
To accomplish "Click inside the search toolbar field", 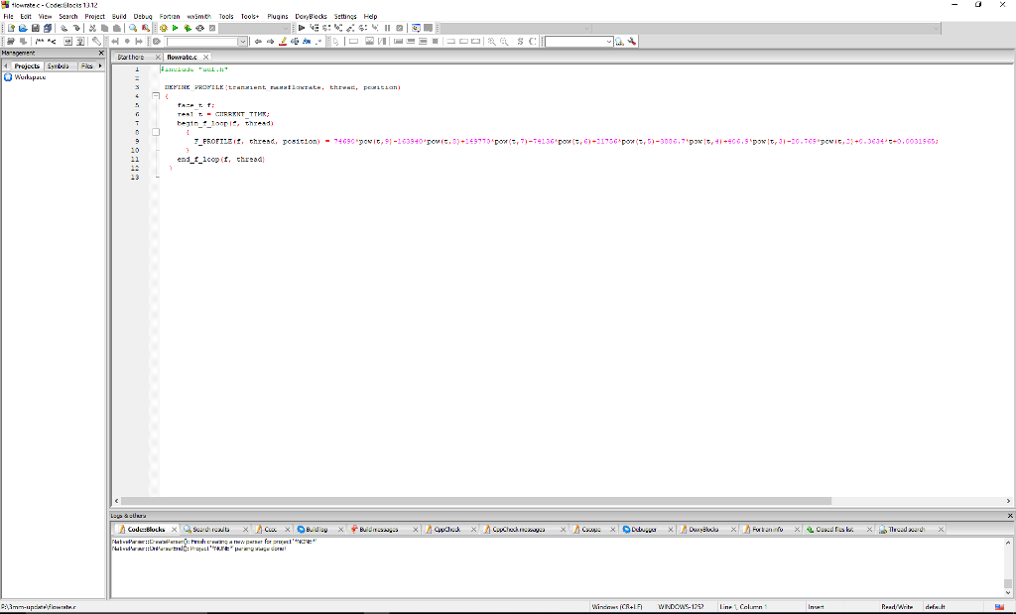I will [575, 42].
